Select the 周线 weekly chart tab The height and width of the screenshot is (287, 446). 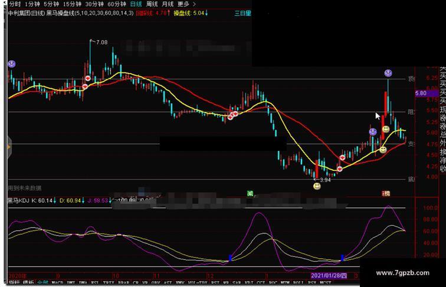152,4
